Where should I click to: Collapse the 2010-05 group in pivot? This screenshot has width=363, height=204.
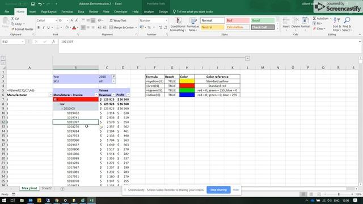tap(62, 108)
